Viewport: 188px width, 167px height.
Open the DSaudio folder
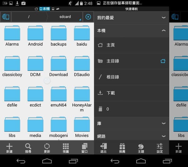(x=82, y=66)
